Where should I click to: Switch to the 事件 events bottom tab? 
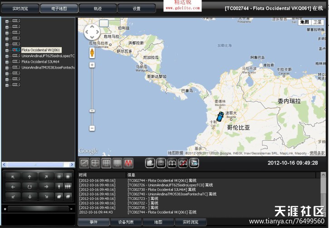pyautogui.click(x=93, y=222)
